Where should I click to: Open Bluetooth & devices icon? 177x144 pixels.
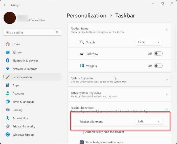[8, 61]
